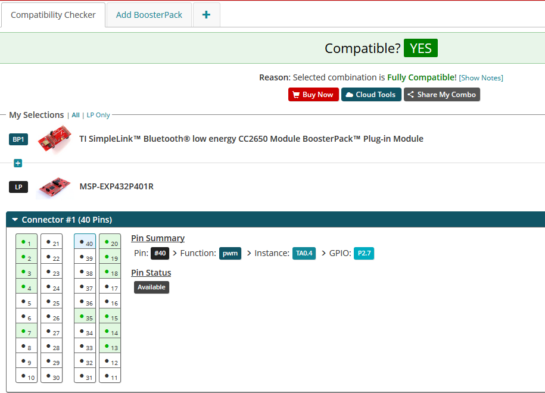Select pin 26 on the connector
This screenshot has width=545, height=393.
(x=51, y=316)
